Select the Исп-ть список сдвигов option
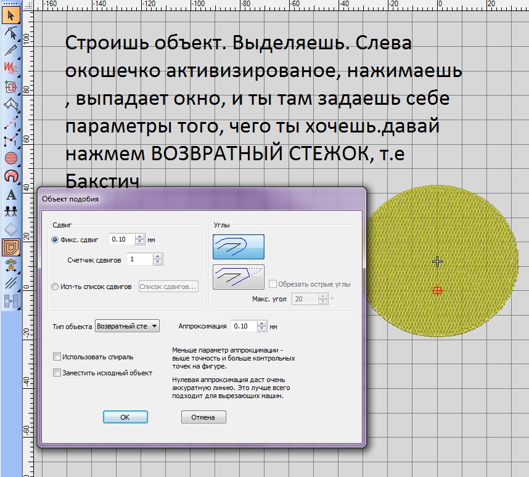529x477 pixels. coord(55,287)
